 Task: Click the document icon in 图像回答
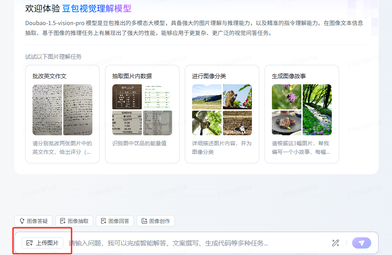(104, 221)
